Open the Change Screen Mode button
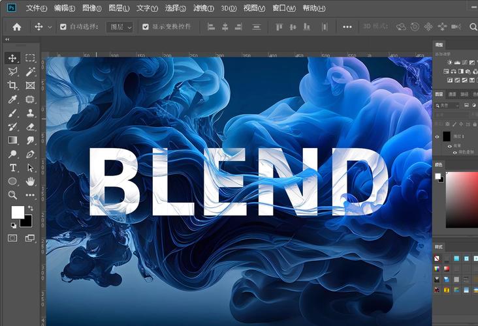 click(30, 238)
